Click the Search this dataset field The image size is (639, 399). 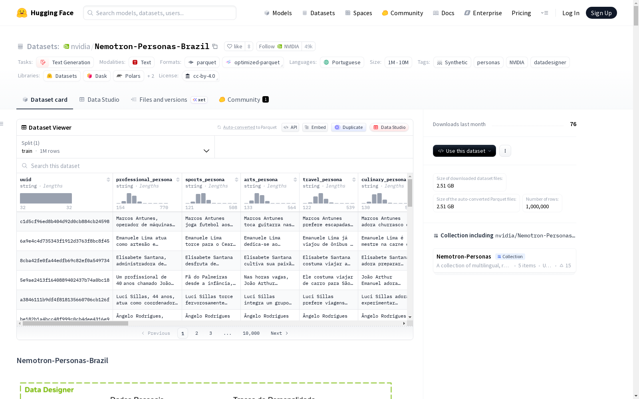pos(215,166)
